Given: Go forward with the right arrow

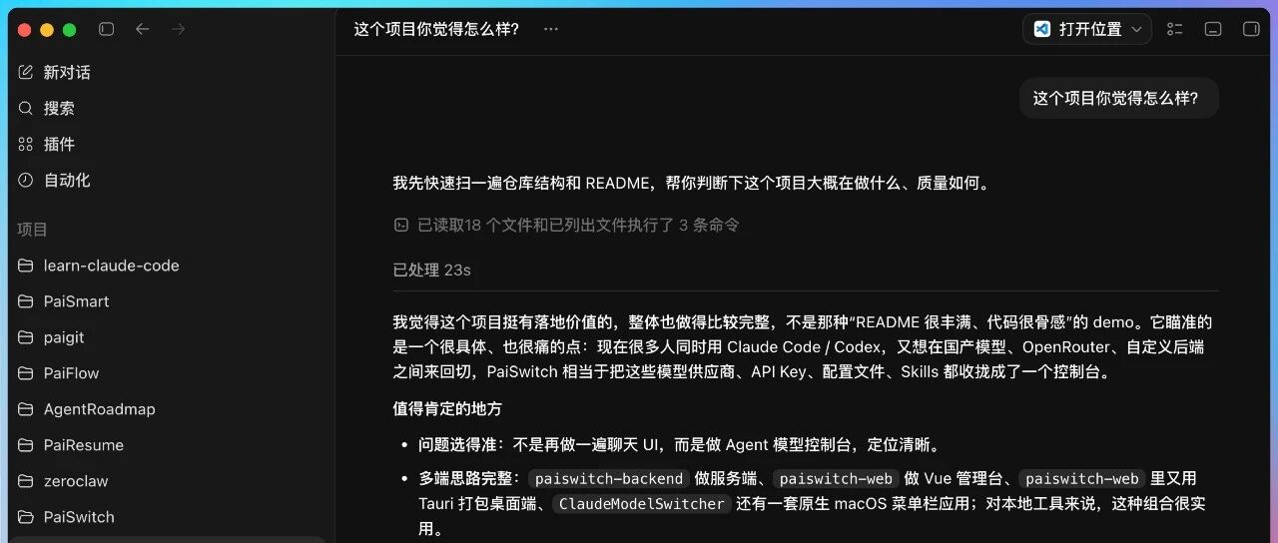Looking at the screenshot, I should coord(179,30).
